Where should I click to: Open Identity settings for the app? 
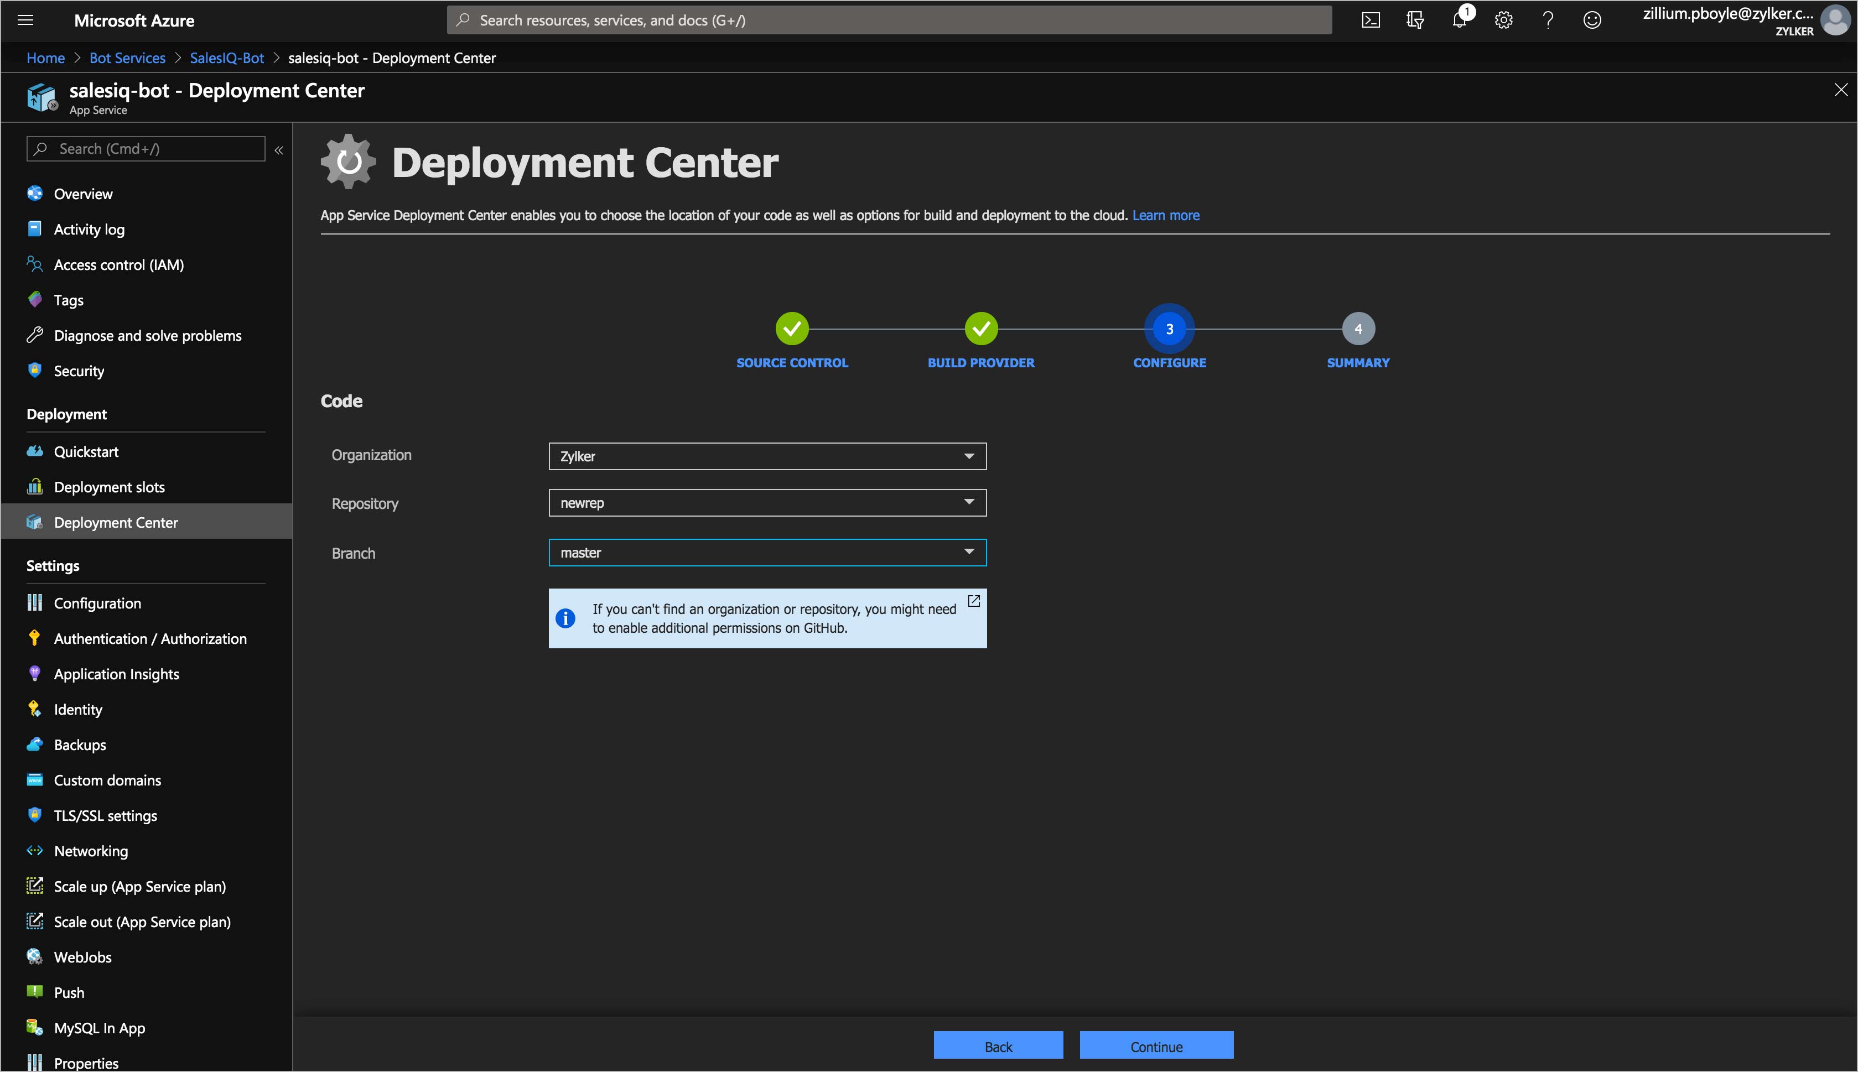(x=78, y=709)
